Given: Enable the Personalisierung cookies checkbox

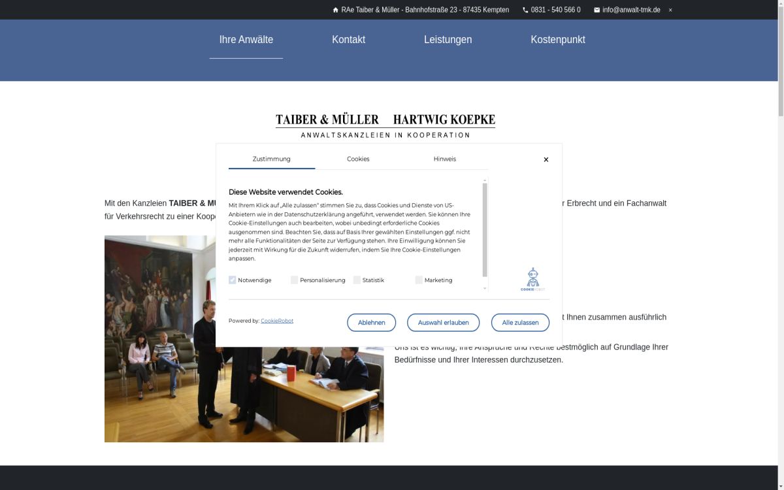Looking at the screenshot, I should tap(294, 280).
